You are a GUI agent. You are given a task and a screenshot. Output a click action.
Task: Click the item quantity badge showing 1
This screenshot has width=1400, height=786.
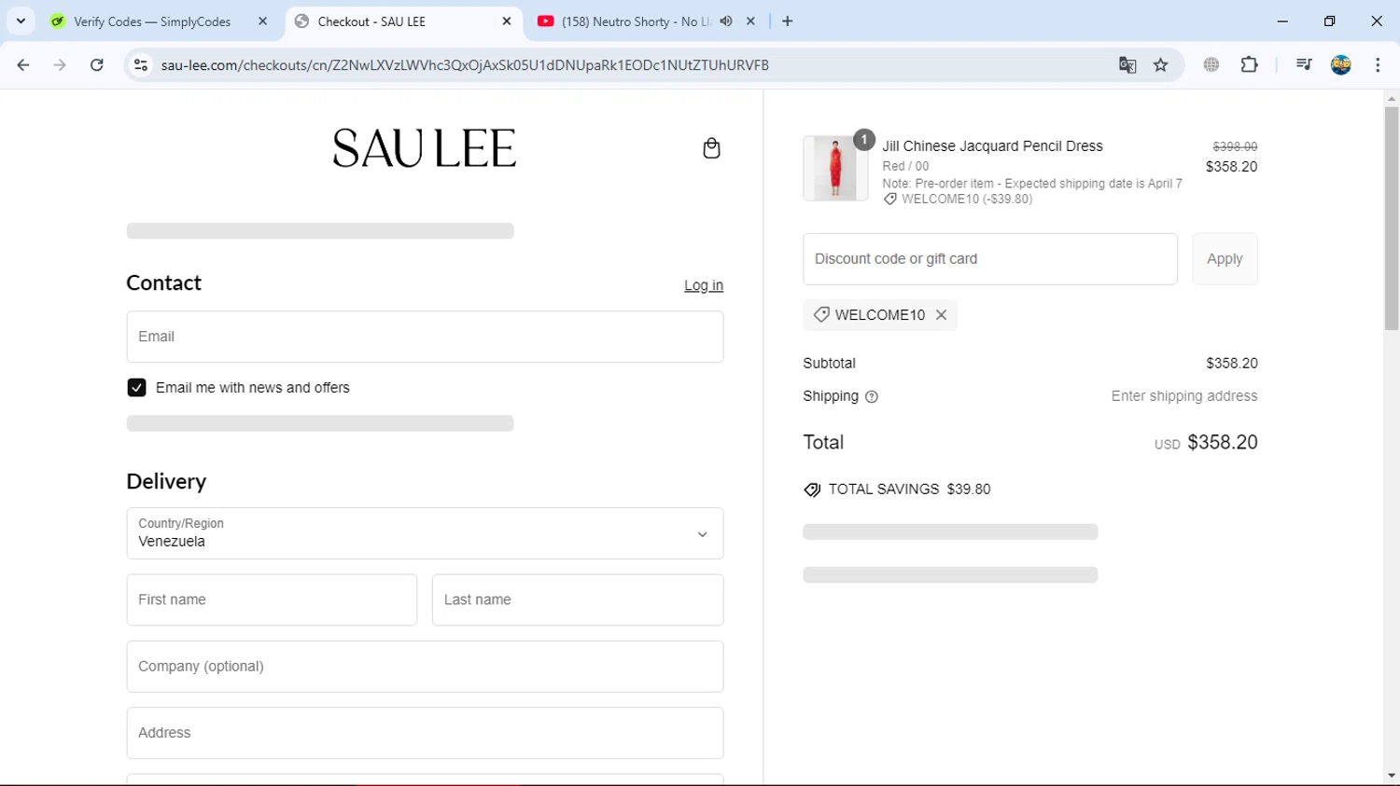(864, 140)
